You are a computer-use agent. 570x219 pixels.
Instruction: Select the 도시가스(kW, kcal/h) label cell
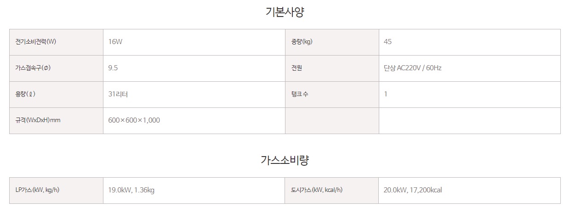click(x=332, y=191)
